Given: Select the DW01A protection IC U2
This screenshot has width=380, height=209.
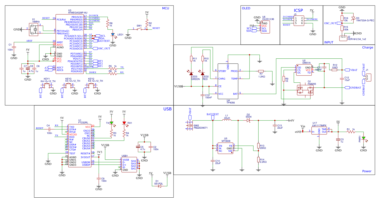Looking at the screenshot, I should point(304,70).
